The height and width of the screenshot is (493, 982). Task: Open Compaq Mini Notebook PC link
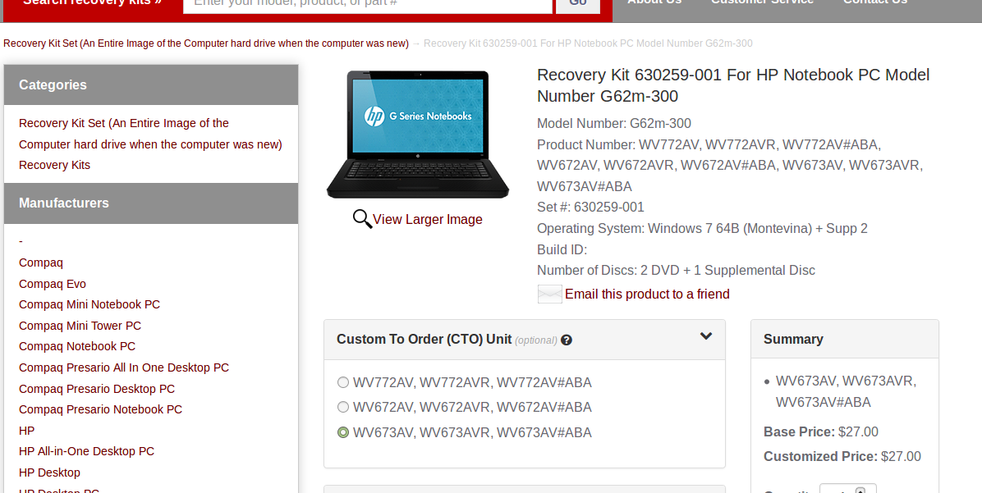coord(89,304)
